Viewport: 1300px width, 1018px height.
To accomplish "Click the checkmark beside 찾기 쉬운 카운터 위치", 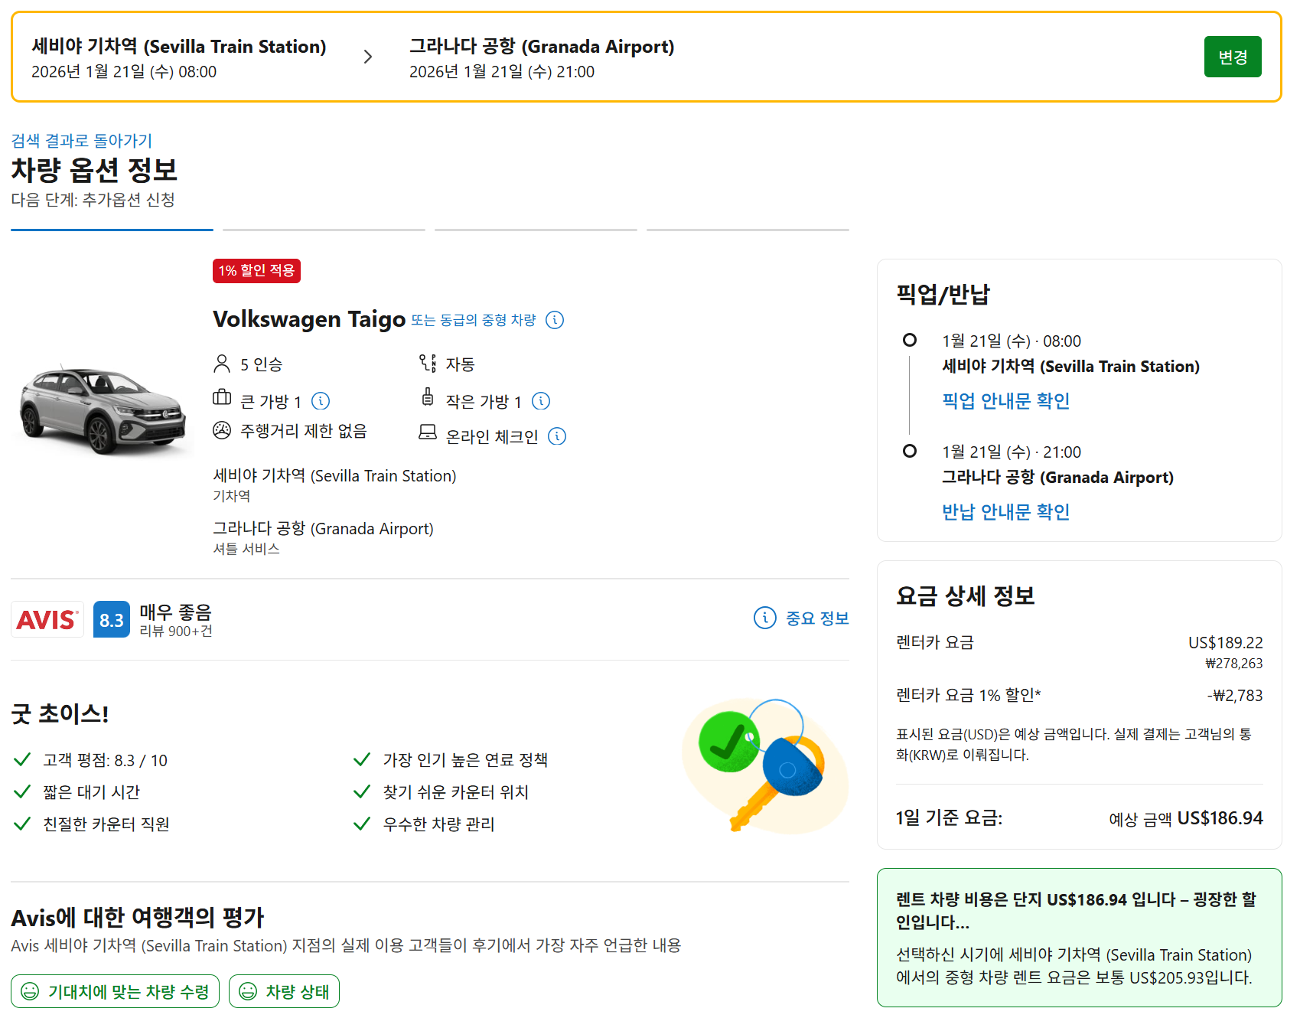I will coord(362,791).
